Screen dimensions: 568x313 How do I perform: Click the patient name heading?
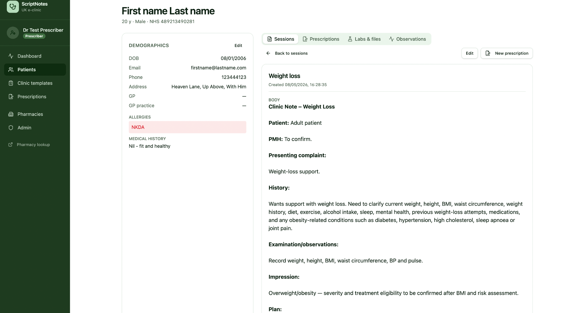point(168,11)
